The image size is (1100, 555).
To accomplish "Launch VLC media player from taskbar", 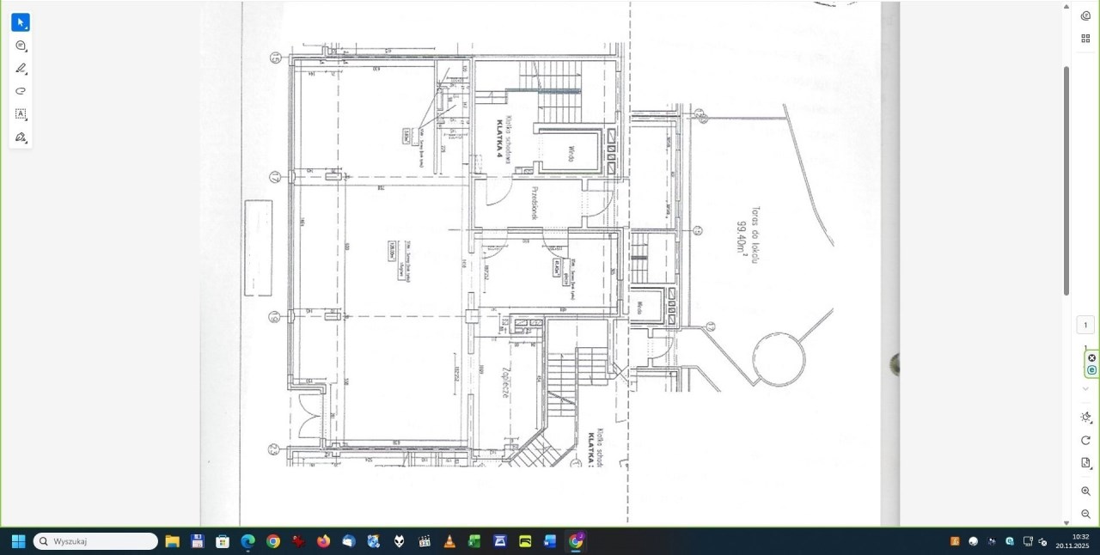I will click(x=449, y=541).
